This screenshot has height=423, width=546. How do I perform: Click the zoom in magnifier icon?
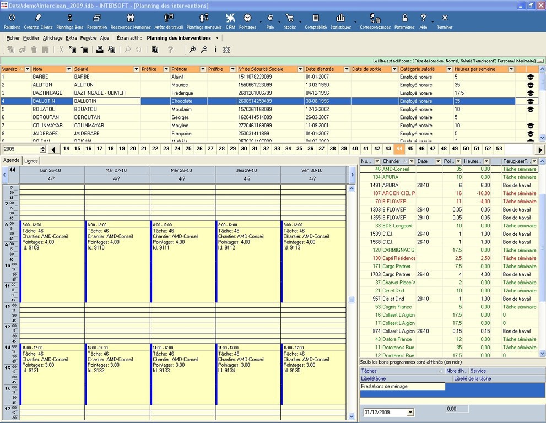click(x=192, y=50)
